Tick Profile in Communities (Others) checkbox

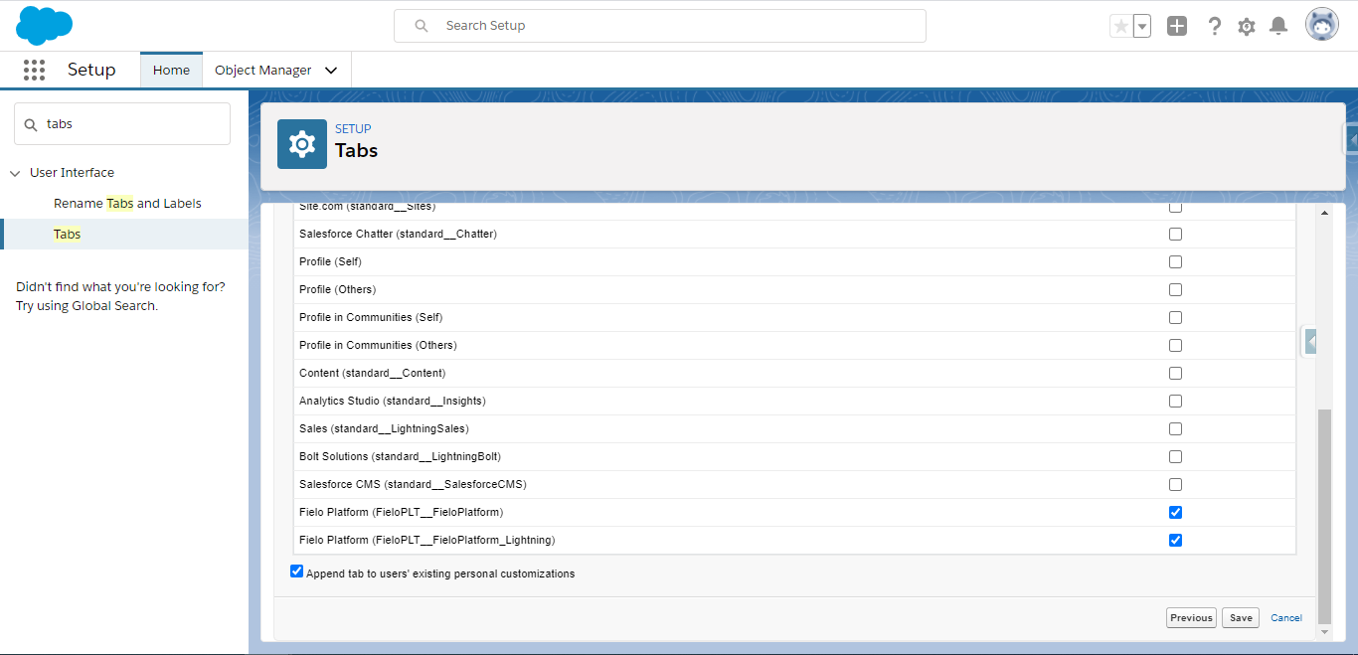[x=1175, y=346]
